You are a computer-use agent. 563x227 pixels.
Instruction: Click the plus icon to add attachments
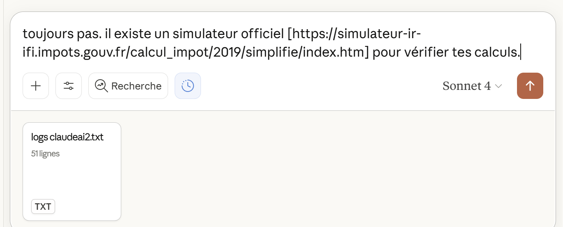[36, 86]
